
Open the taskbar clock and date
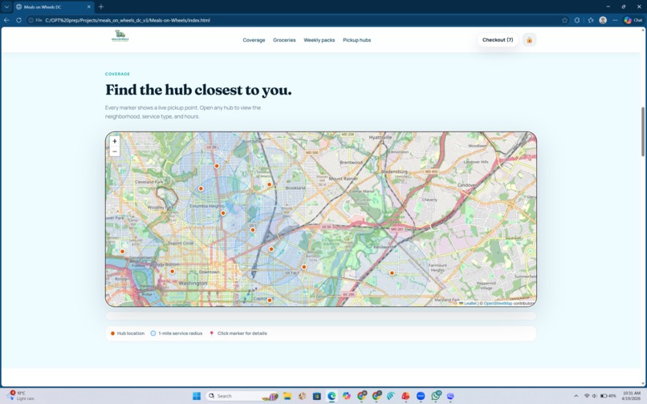click(631, 396)
